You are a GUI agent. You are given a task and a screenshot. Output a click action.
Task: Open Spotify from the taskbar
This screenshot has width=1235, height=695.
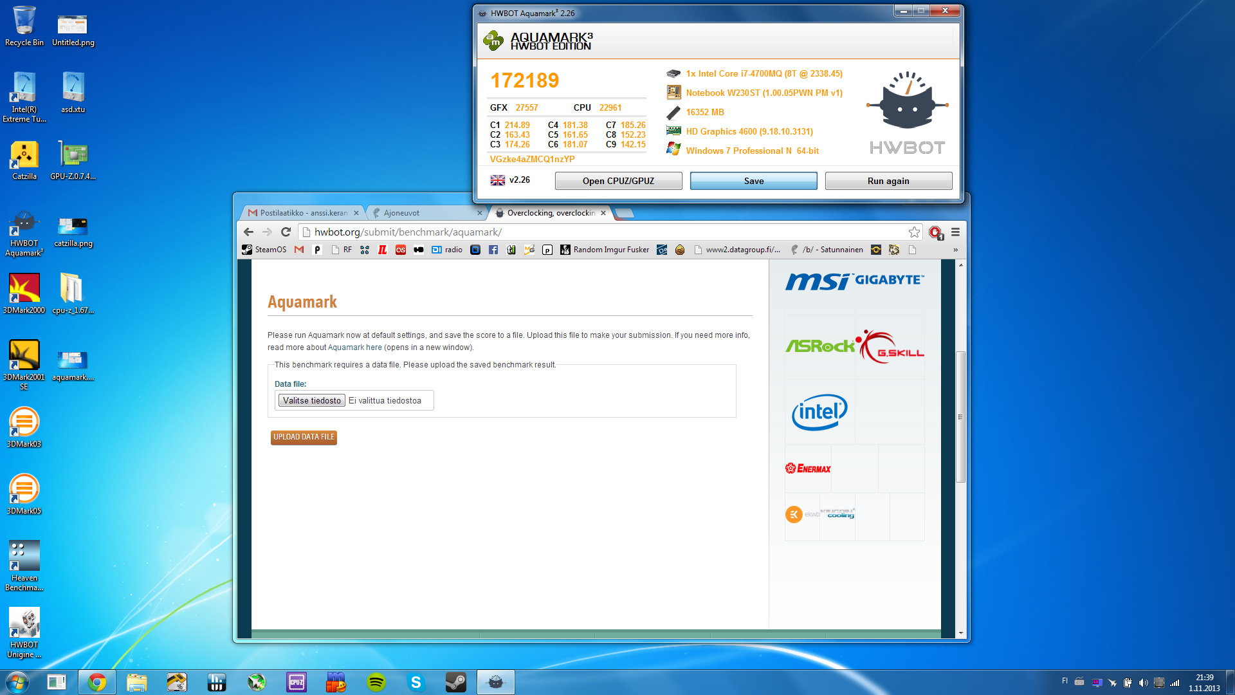376,682
